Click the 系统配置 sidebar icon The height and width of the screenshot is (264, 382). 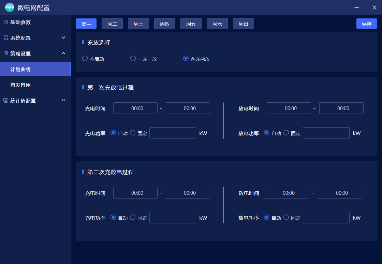[5, 38]
